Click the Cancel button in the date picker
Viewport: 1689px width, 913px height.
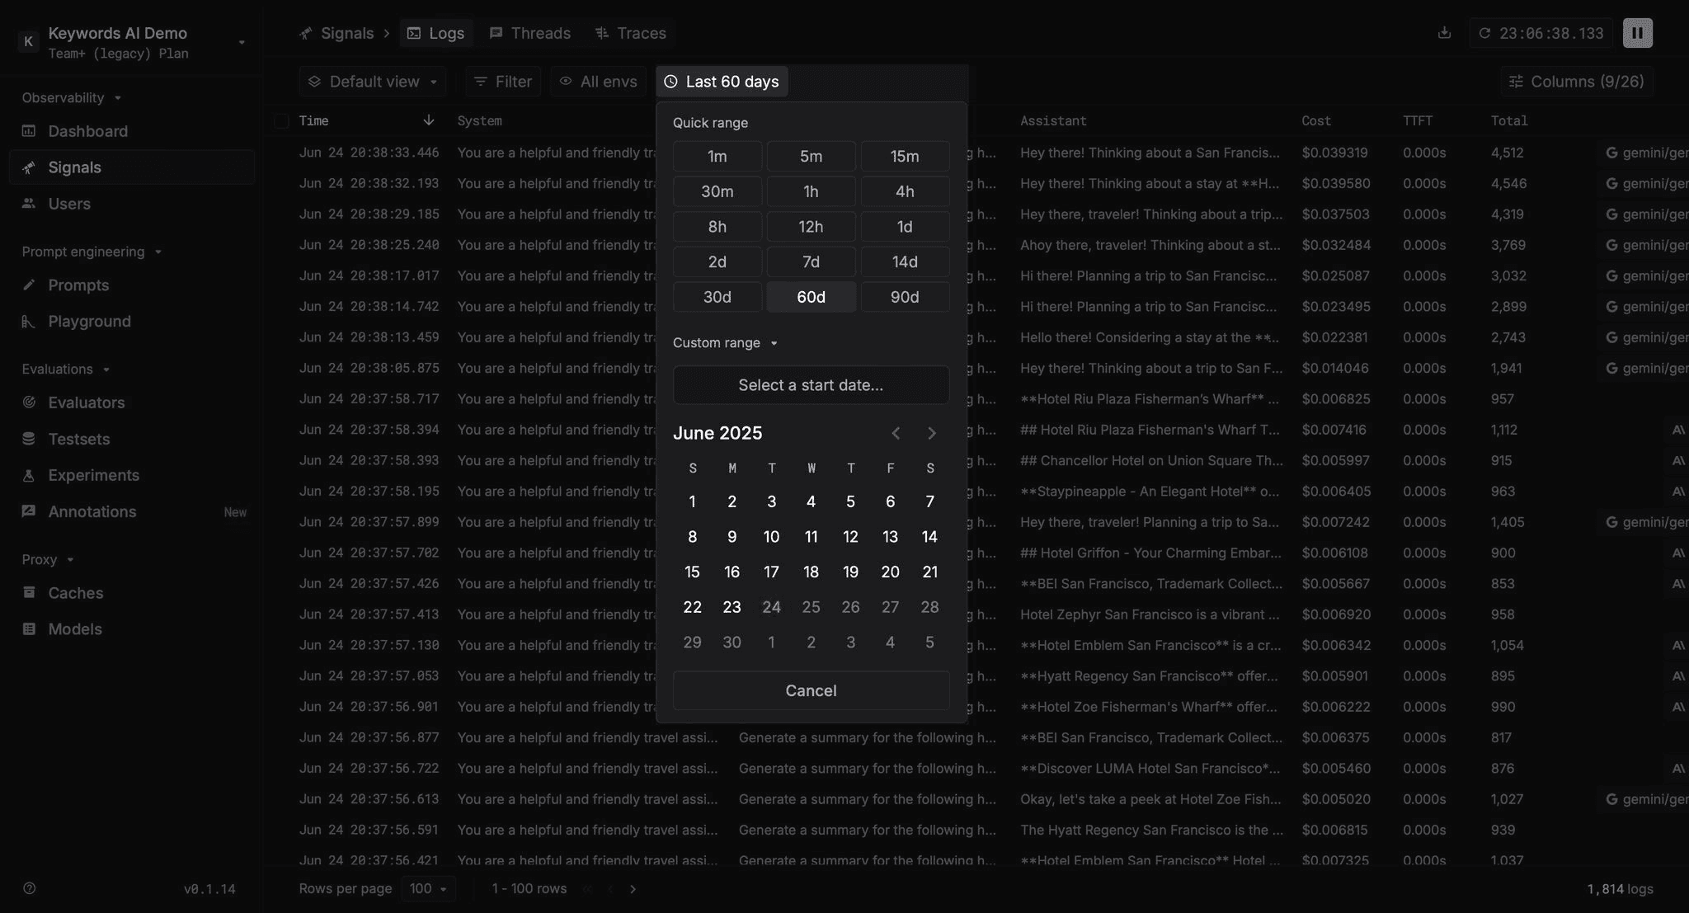click(811, 690)
